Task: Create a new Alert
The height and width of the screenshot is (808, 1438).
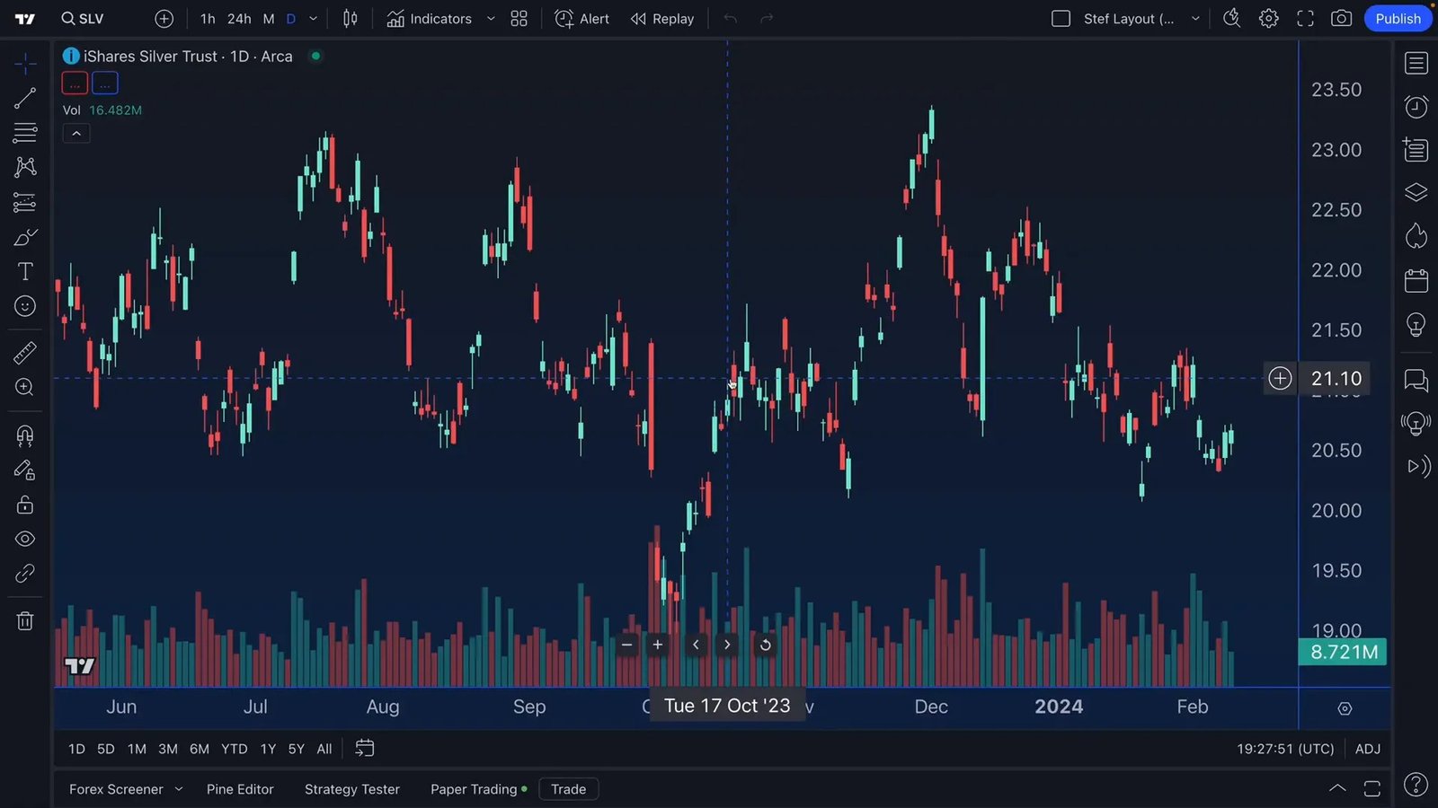Action: click(x=582, y=19)
